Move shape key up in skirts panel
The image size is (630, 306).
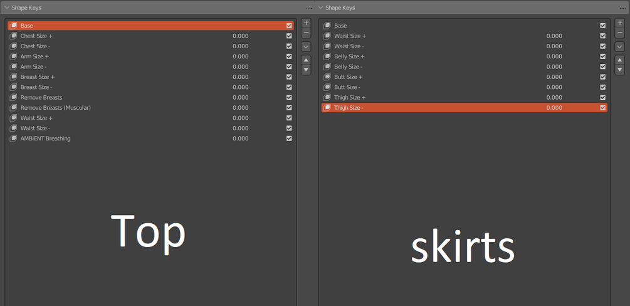point(619,60)
